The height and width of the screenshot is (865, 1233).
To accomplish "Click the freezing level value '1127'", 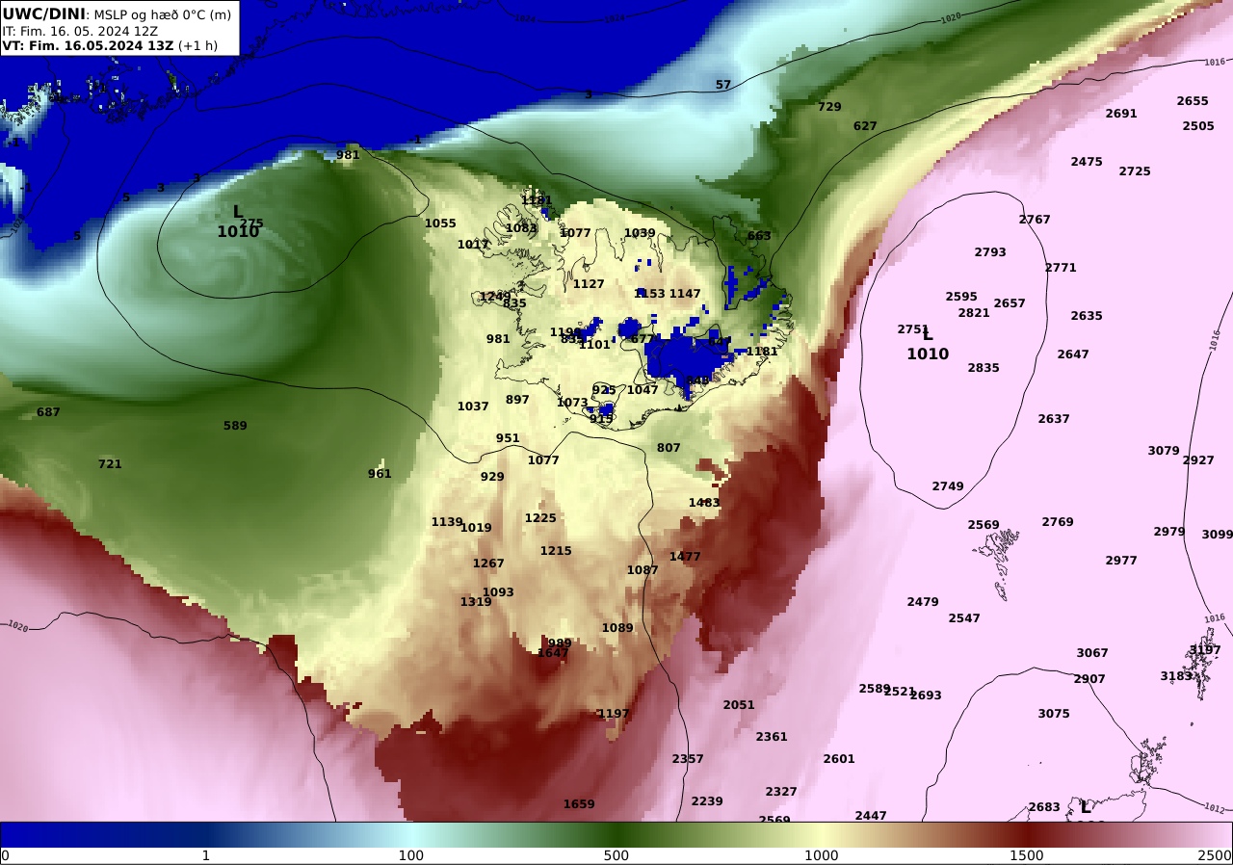I will pos(589,284).
